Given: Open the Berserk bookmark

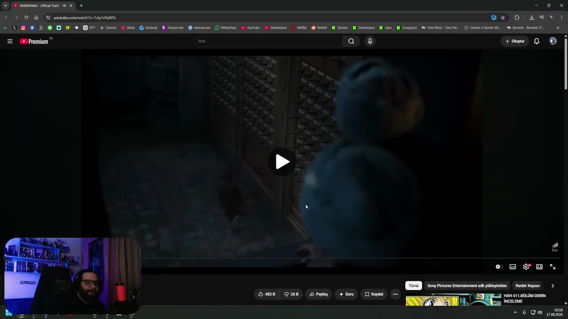Looking at the screenshot, I should pos(525,27).
